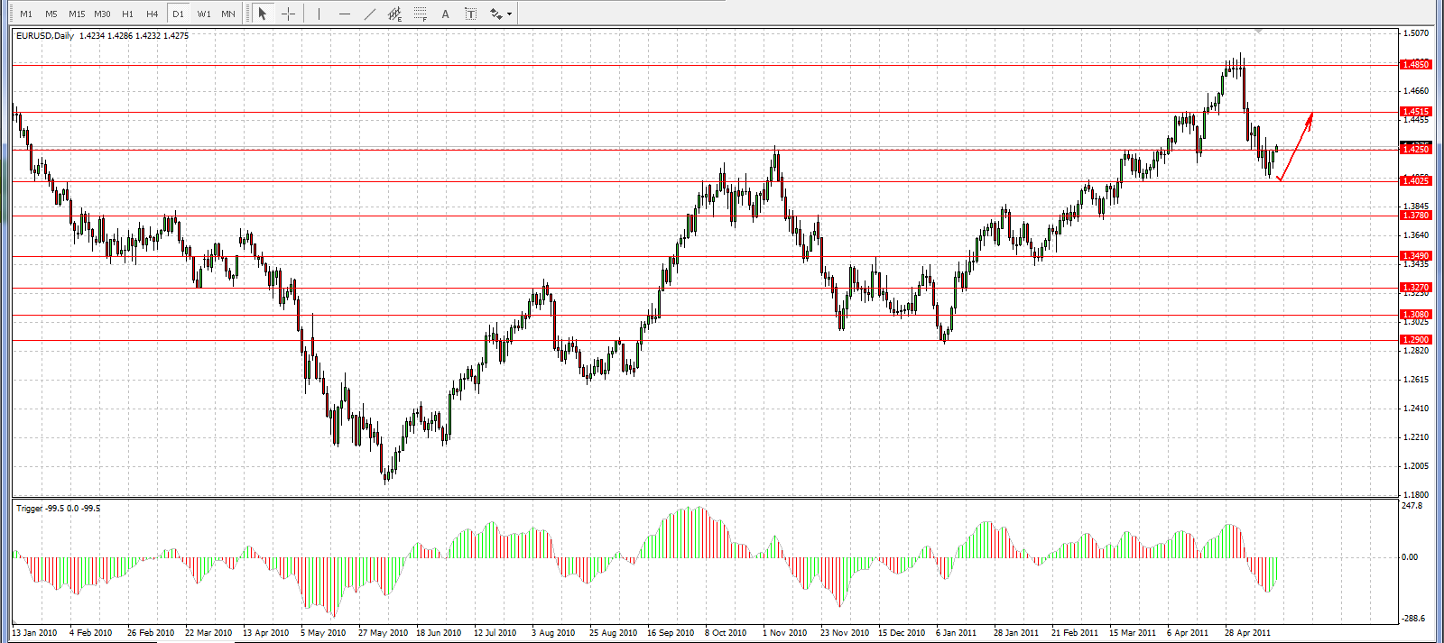The image size is (1444, 643).
Task: Pick the horizontal line drawing tool
Action: point(344,14)
